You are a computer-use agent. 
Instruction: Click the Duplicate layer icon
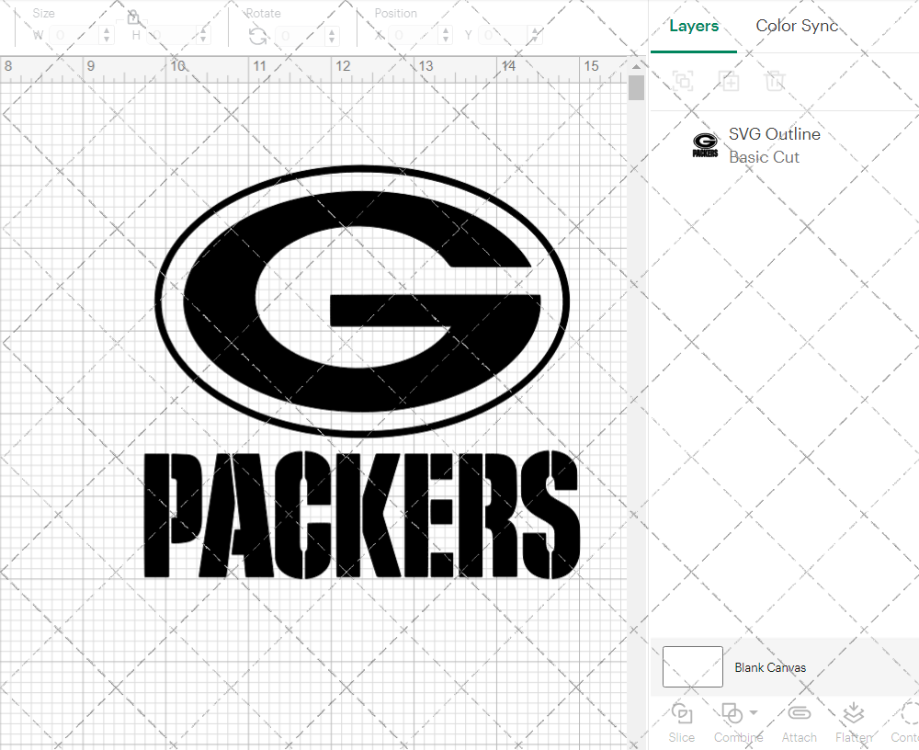coord(729,80)
